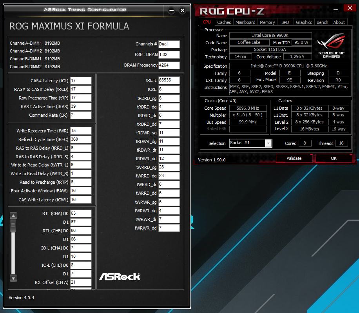Click the Multiplier value x 51.0

click(248, 115)
